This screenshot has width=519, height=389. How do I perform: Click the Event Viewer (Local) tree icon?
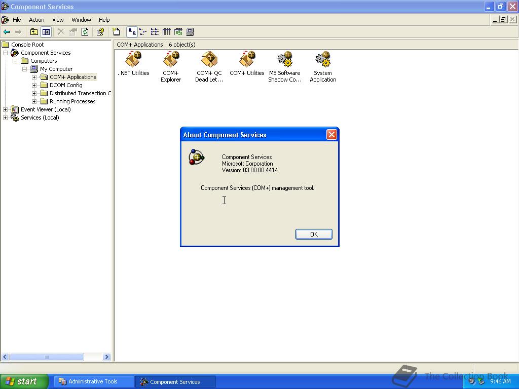[15, 109]
